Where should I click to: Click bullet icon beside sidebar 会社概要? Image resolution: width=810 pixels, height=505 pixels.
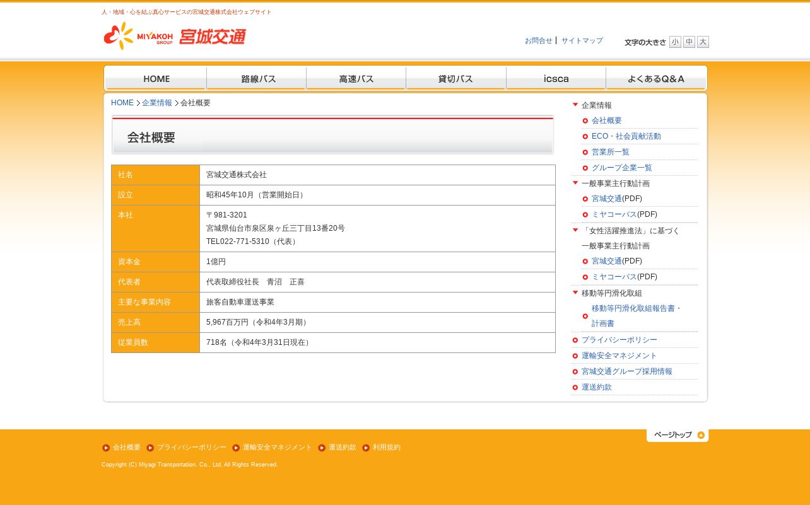585,121
